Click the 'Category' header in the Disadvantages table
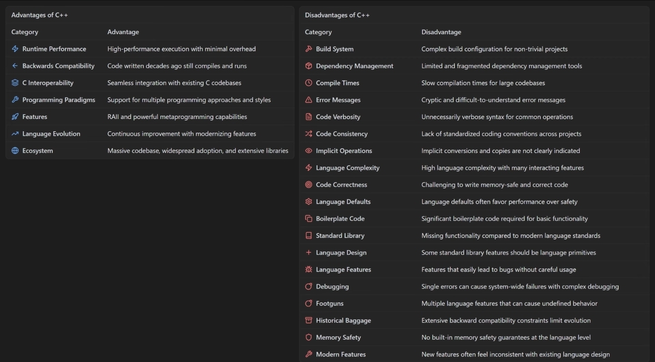The height and width of the screenshot is (362, 655). [318, 32]
